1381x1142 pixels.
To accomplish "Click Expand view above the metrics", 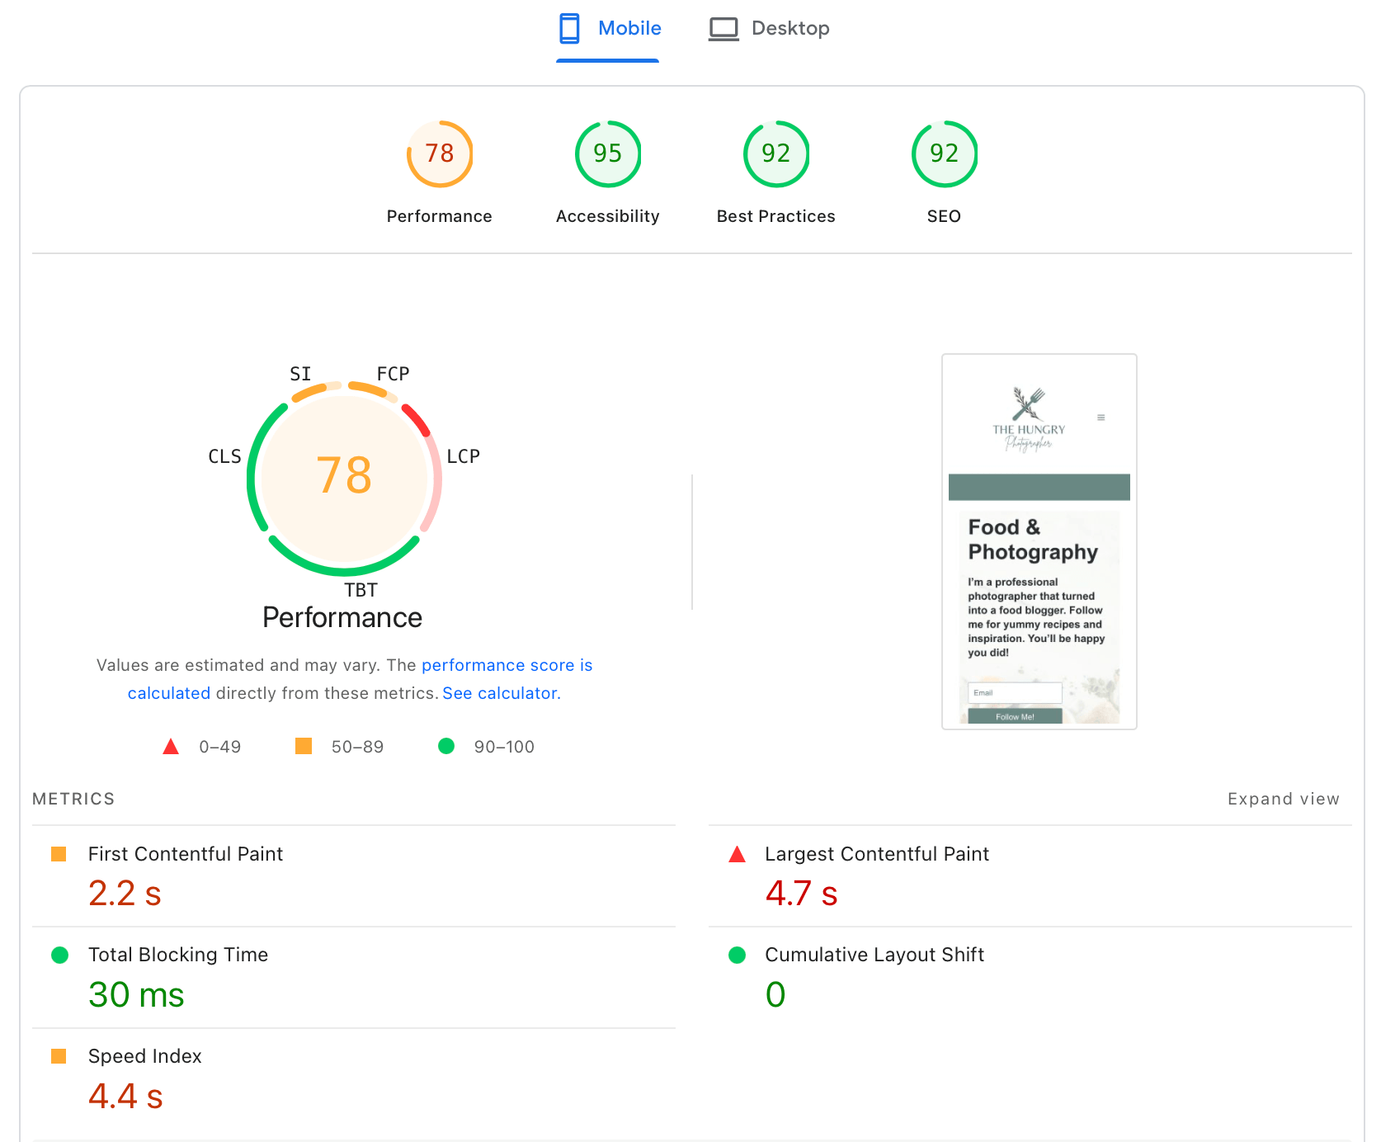I will coord(1283,799).
